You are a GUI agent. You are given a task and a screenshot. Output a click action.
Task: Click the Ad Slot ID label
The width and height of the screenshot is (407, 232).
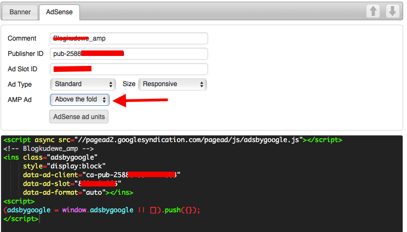pyautogui.click(x=22, y=69)
